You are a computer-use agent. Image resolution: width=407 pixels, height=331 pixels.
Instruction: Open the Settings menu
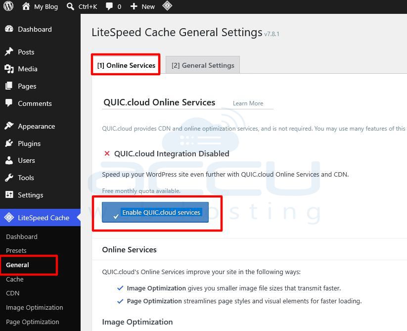(40, 195)
